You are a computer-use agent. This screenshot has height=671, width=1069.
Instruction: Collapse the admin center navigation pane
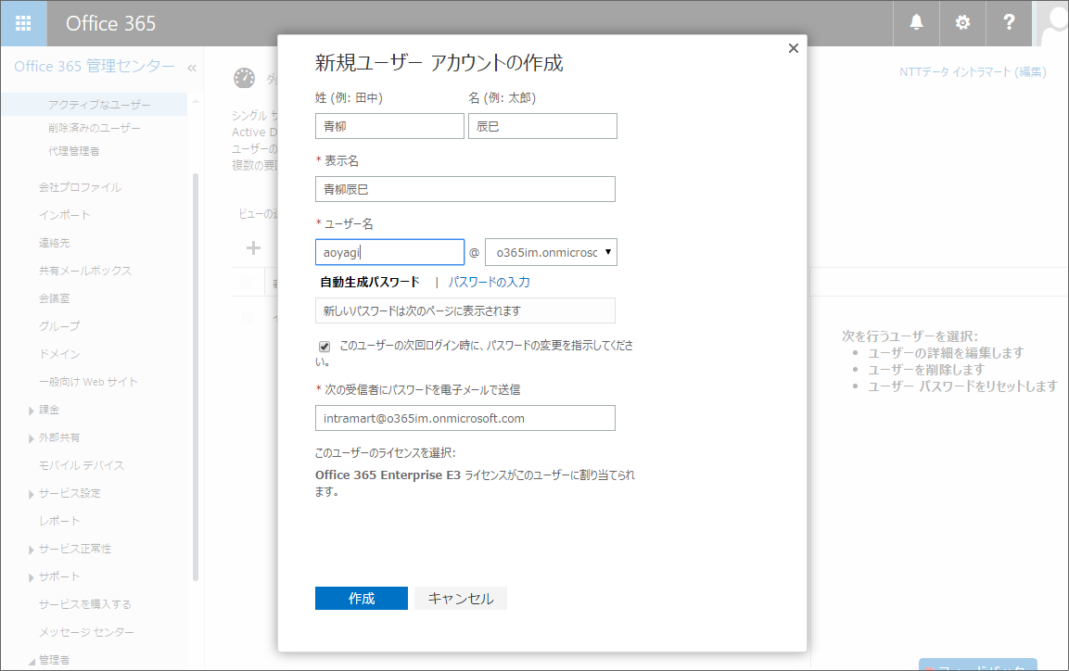pos(192,68)
